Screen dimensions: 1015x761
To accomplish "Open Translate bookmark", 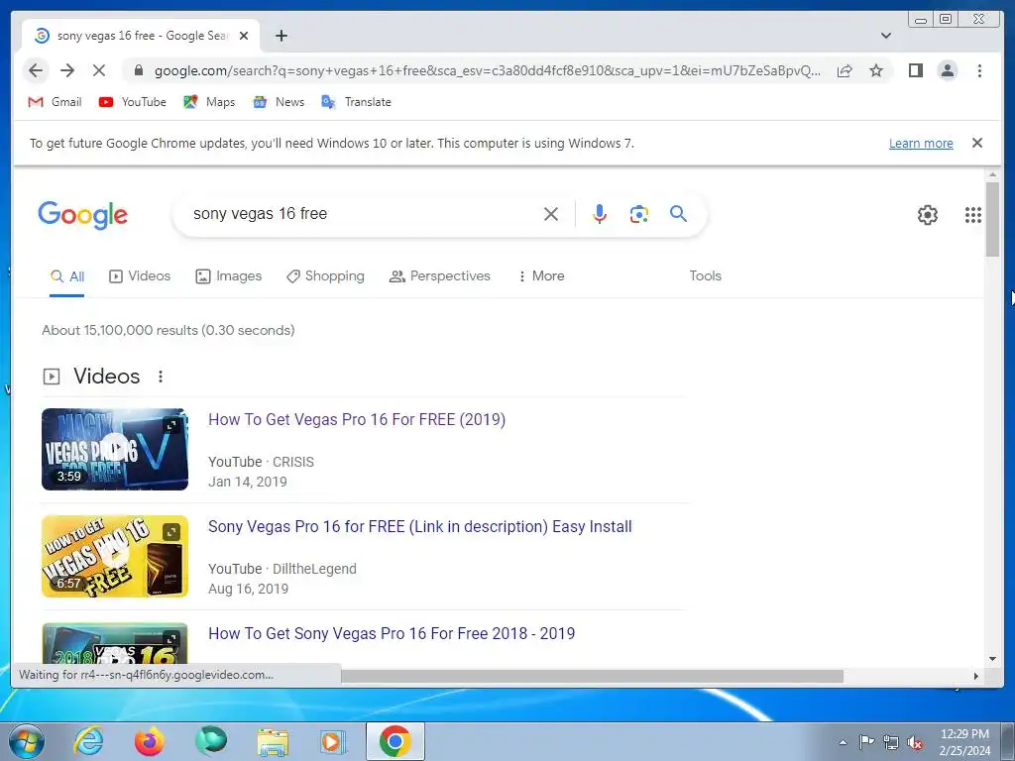I will (356, 102).
